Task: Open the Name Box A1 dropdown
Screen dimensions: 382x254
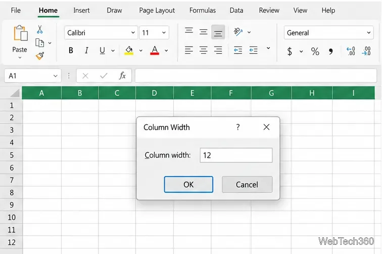Action: pos(55,76)
